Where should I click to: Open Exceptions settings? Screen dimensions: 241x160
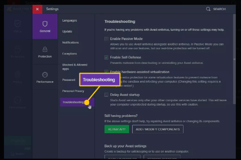69,54
